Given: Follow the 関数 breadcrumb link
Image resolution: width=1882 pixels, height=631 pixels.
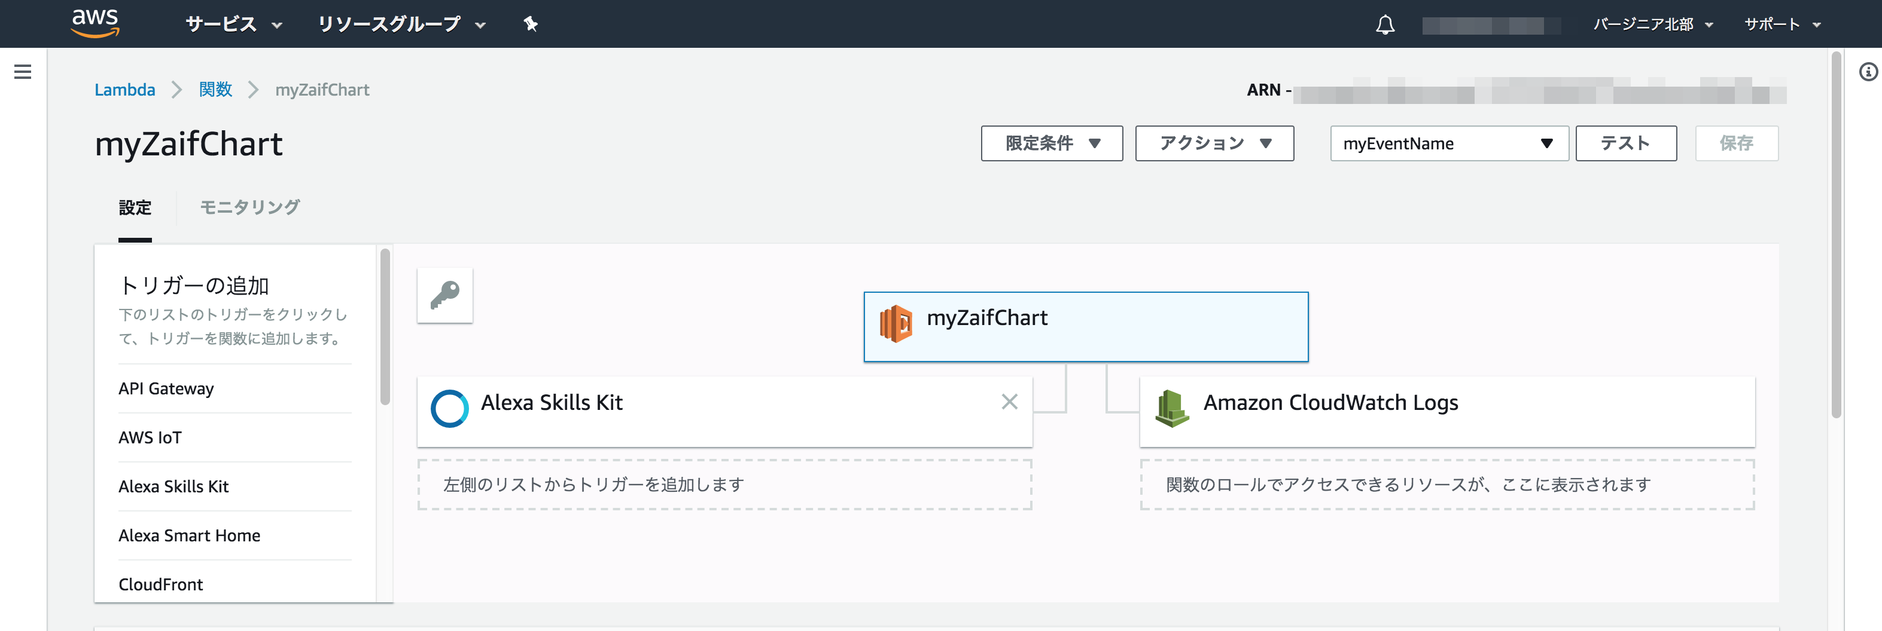Looking at the screenshot, I should coord(215,90).
